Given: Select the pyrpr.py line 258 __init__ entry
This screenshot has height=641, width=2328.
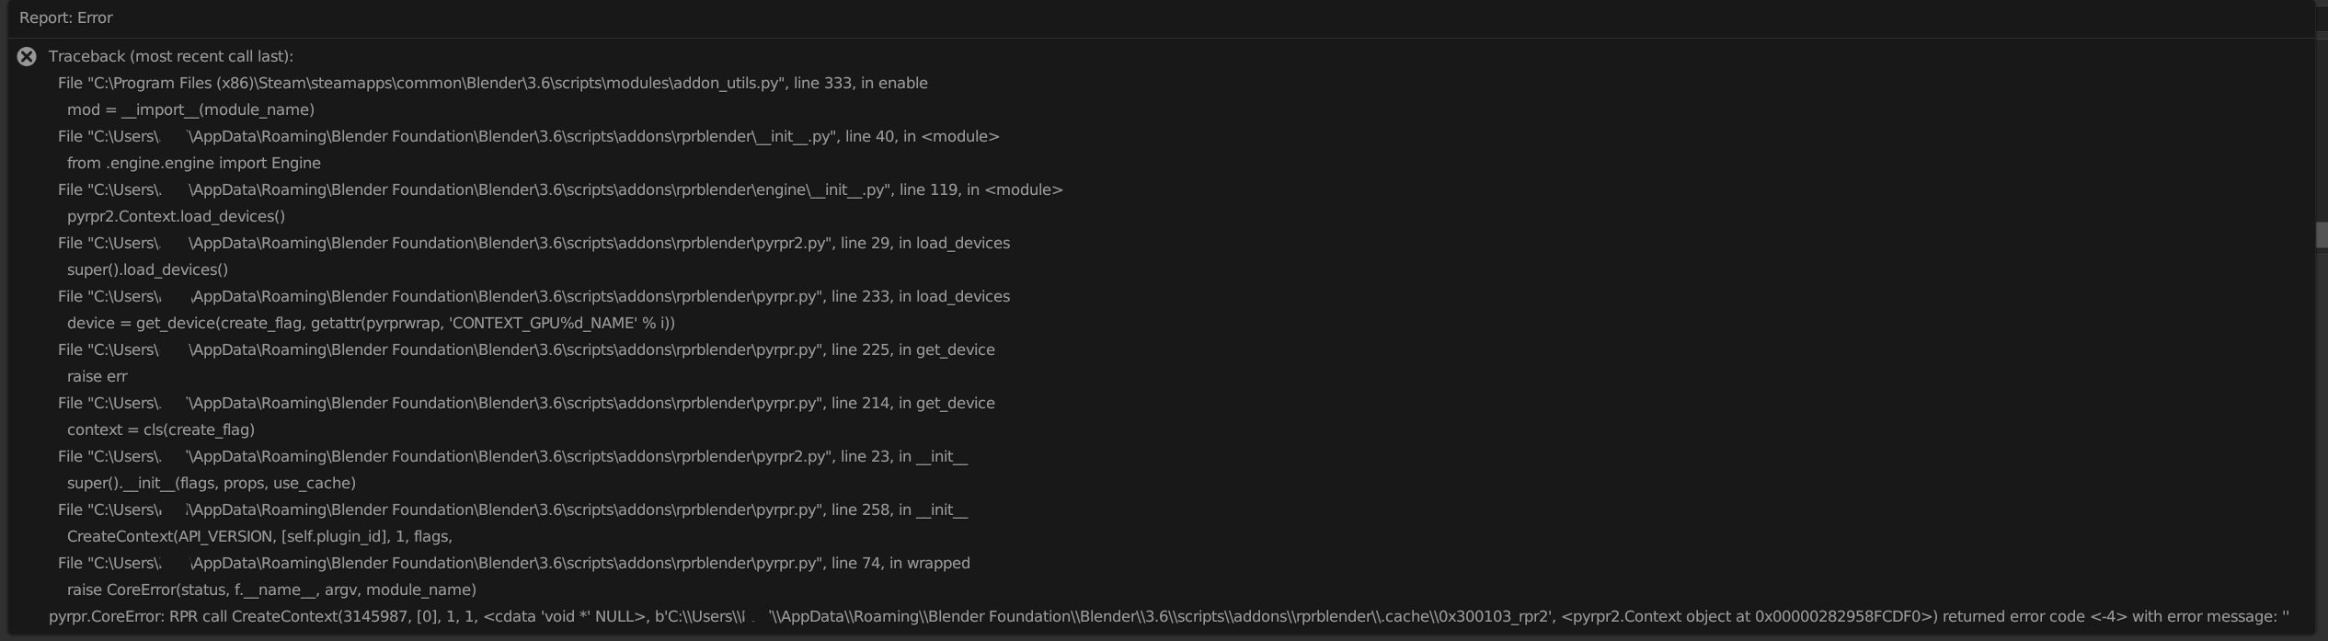Looking at the screenshot, I should (x=511, y=509).
